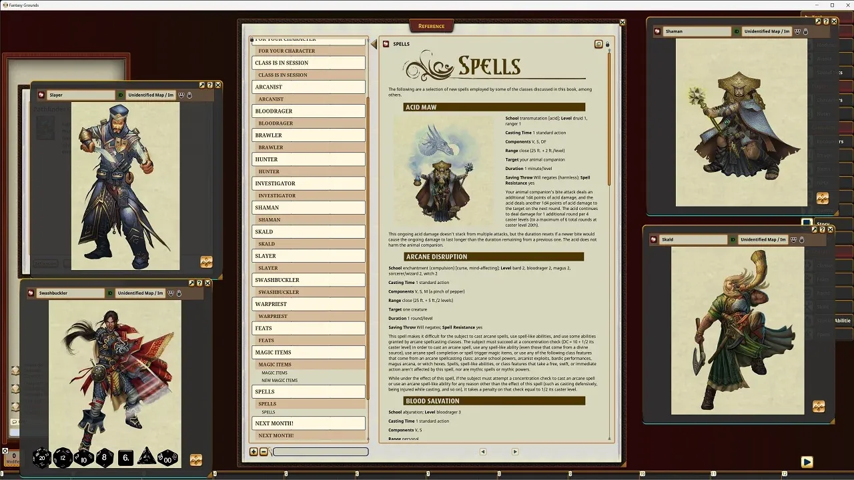This screenshot has width=854, height=480.
Task: Click the Swashbuckler record link icon
Action: [31, 293]
